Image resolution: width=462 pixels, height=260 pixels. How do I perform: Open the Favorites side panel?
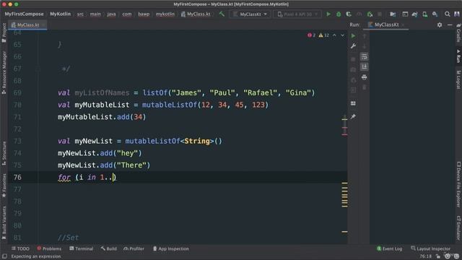click(4, 186)
